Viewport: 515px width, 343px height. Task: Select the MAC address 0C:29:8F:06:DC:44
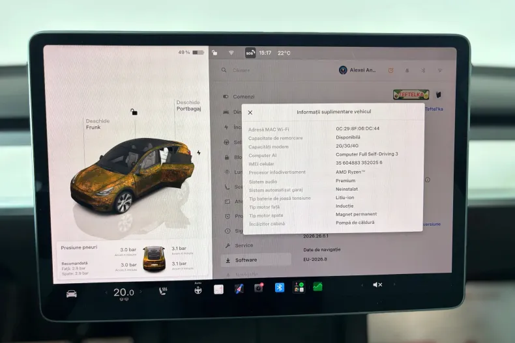pyautogui.click(x=357, y=128)
